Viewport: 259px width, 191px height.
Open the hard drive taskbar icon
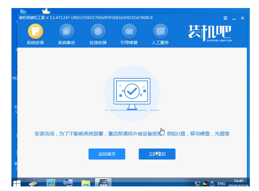pyautogui.click(x=33, y=183)
